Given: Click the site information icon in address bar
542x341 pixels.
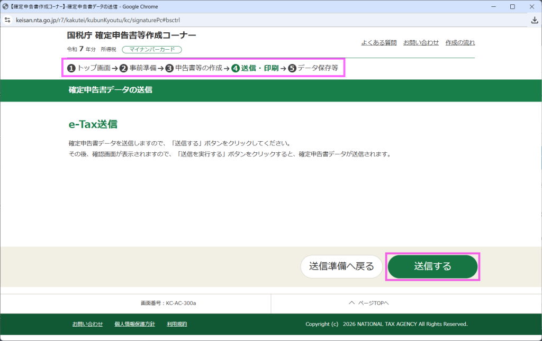Looking at the screenshot, I should pyautogui.click(x=7, y=20).
